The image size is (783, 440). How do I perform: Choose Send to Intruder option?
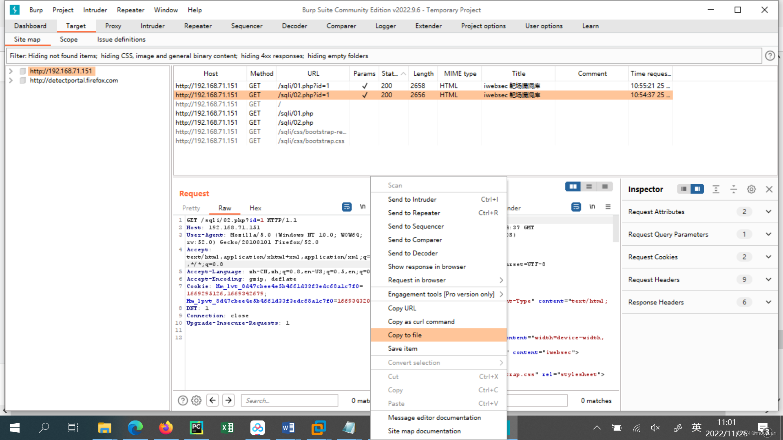pyautogui.click(x=412, y=199)
